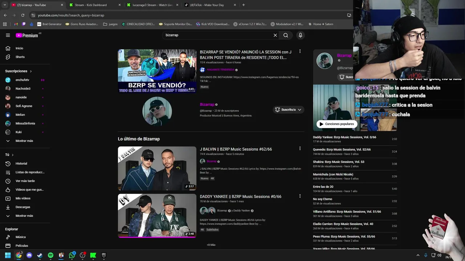The height and width of the screenshot is (261, 465).
Task: Switch to the 'TikTok - Make Your Day' tab
Action: point(210,5)
